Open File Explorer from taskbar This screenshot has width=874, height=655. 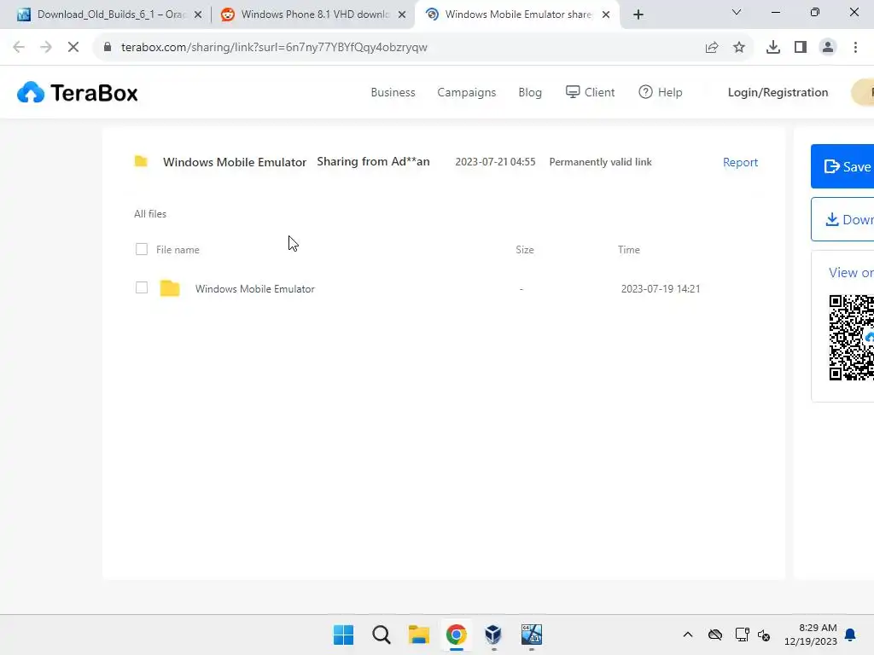418,635
